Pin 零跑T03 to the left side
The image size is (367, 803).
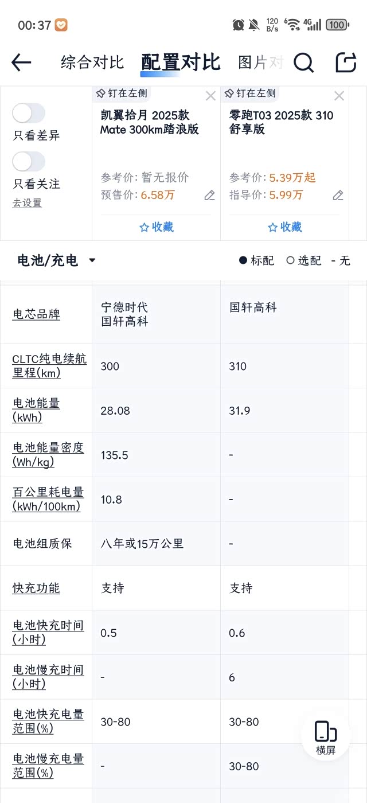pos(250,93)
